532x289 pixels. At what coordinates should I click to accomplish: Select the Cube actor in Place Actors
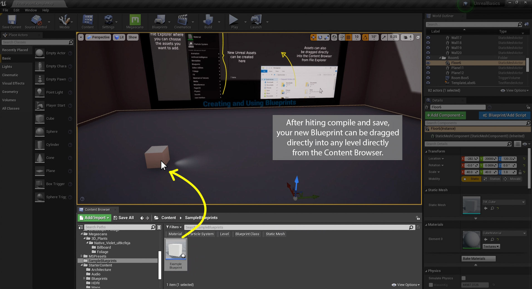point(53,119)
